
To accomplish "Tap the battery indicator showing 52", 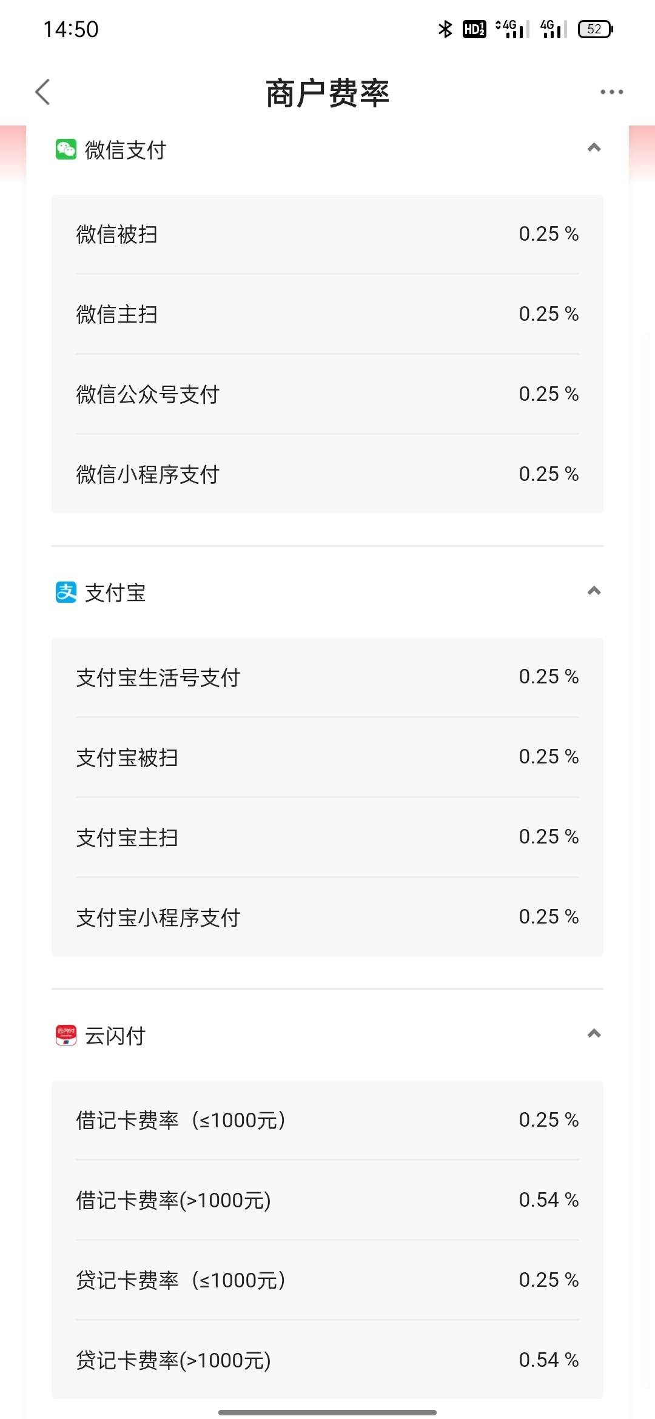I will 596,29.
